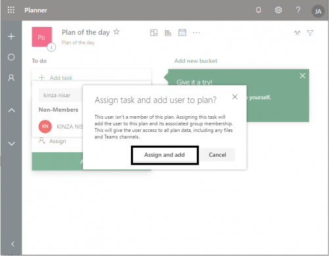Open the filter funnel
This screenshot has height=256, width=329.
[310, 33]
